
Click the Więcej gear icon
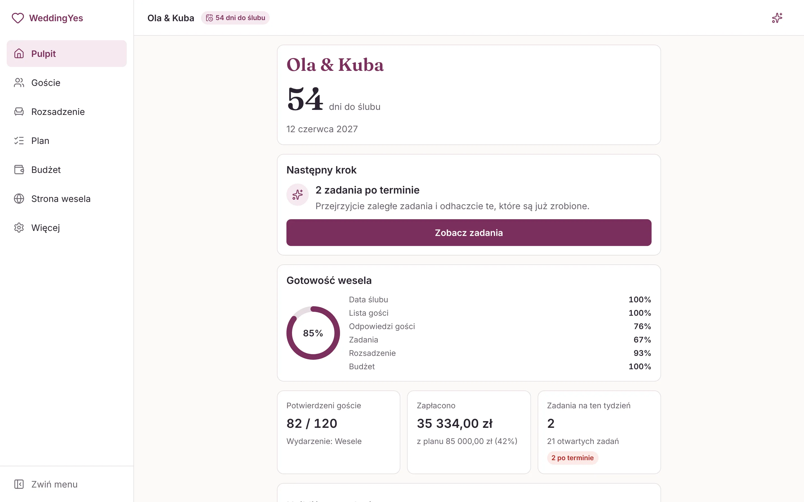pyautogui.click(x=19, y=228)
